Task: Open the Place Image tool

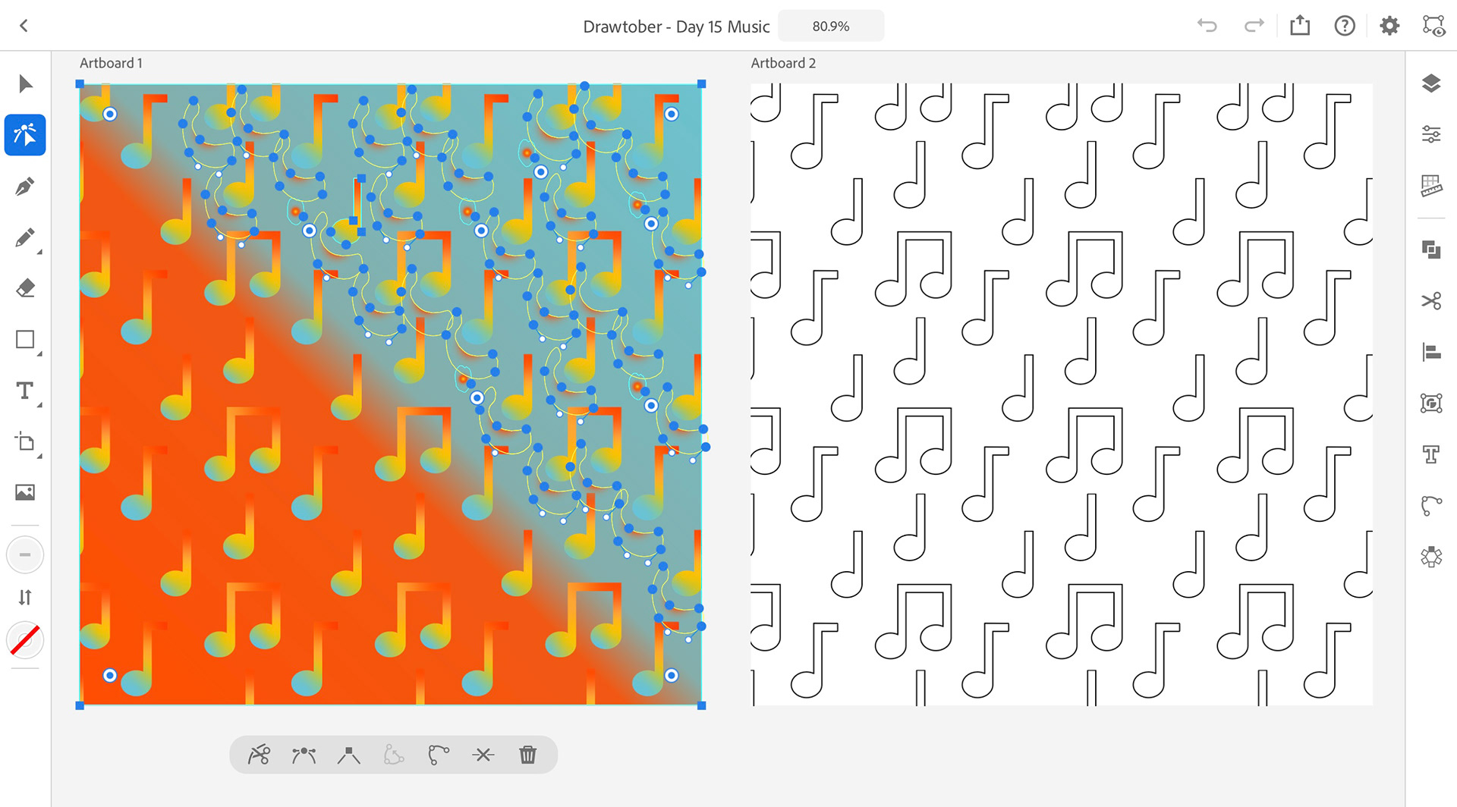Action: pos(25,493)
